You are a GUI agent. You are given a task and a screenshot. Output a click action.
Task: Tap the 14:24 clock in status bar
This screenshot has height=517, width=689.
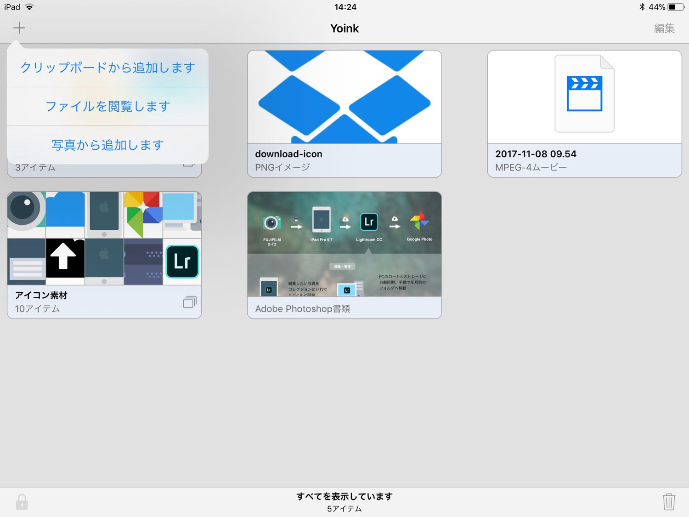click(345, 7)
